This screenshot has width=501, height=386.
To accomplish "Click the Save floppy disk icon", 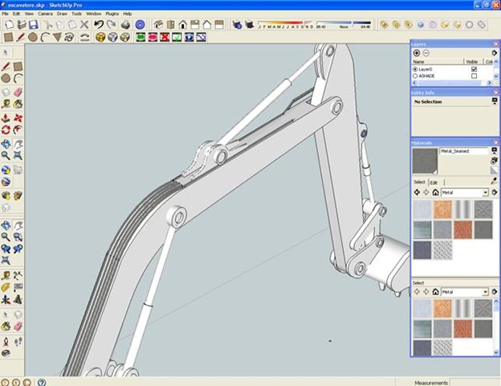I will tap(34, 25).
